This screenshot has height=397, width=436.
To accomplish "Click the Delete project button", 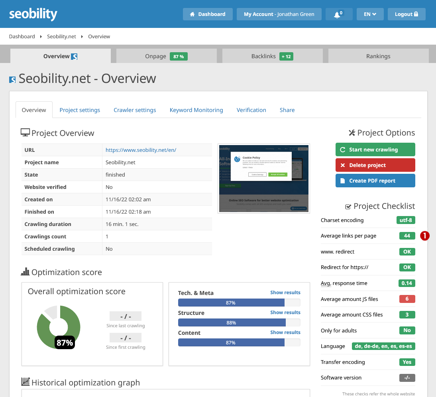I will [375, 165].
